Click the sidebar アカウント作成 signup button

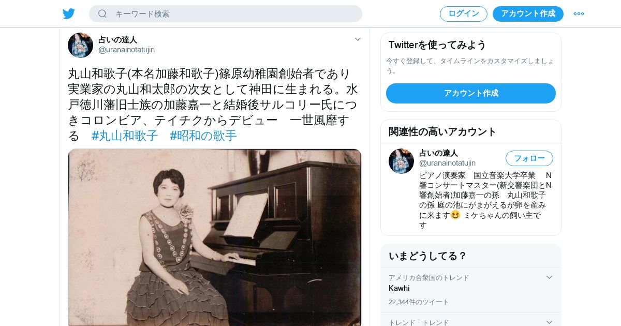pyautogui.click(x=471, y=93)
